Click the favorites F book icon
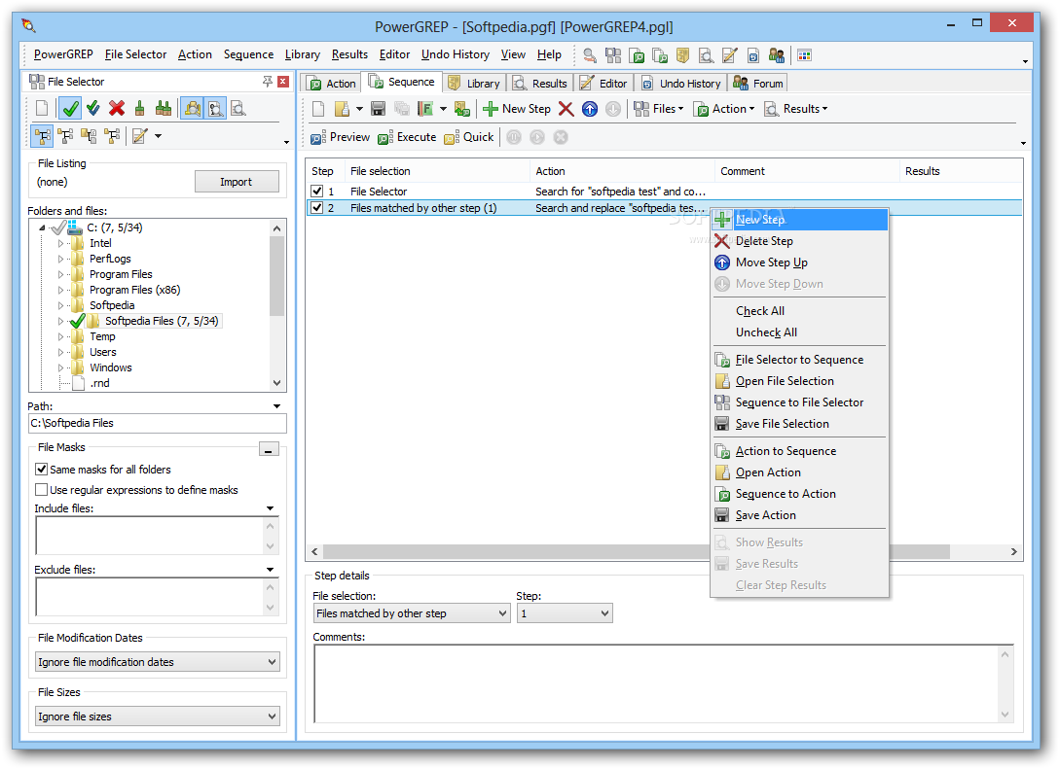Image resolution: width=1060 pixels, height=769 pixels. pyautogui.click(x=425, y=109)
